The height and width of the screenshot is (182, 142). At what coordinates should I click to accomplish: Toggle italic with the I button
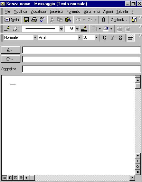pyautogui.click(x=113, y=37)
